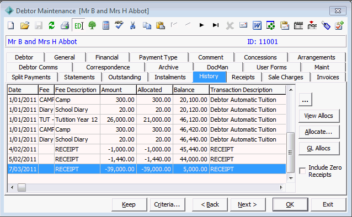Screen dimensions: 352x217
Task: Click the ED edit mode icon
Action: pos(78,25)
